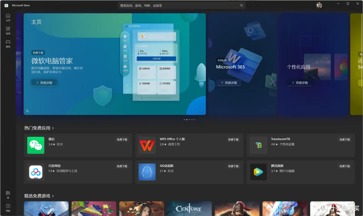363x216 pixels.
Task: Open the Apps section in the sidebar
Action: tap(8, 31)
